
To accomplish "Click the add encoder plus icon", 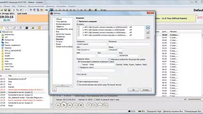I will [148, 28].
